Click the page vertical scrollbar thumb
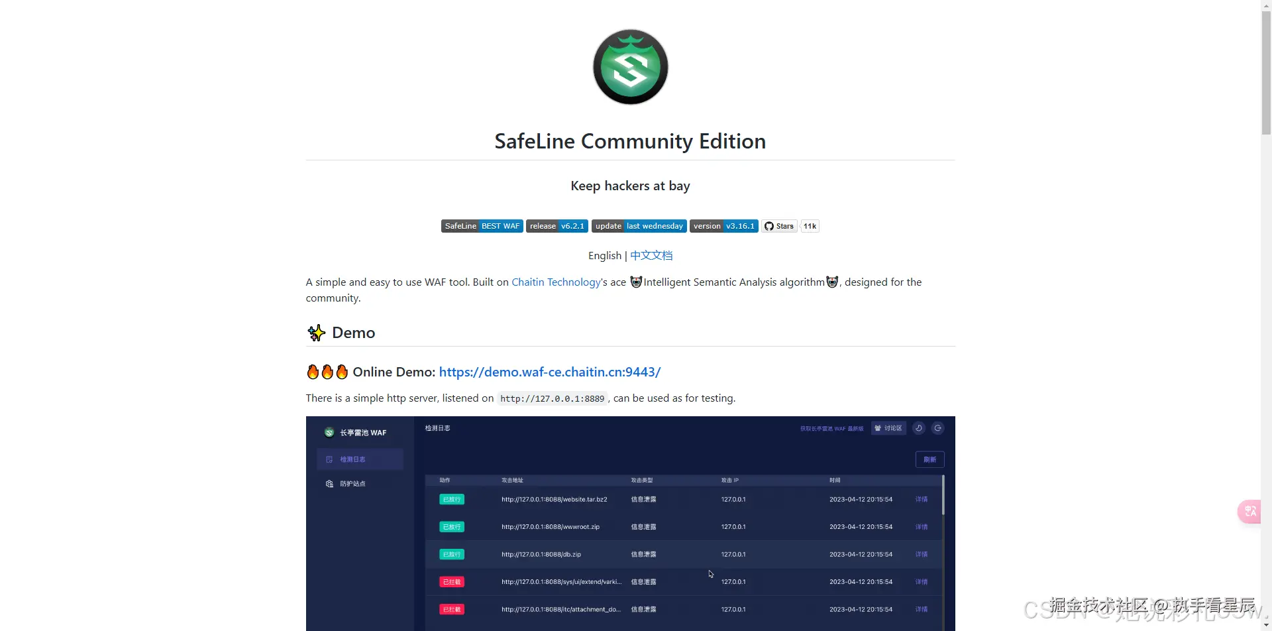This screenshot has width=1272, height=631. [1267, 73]
